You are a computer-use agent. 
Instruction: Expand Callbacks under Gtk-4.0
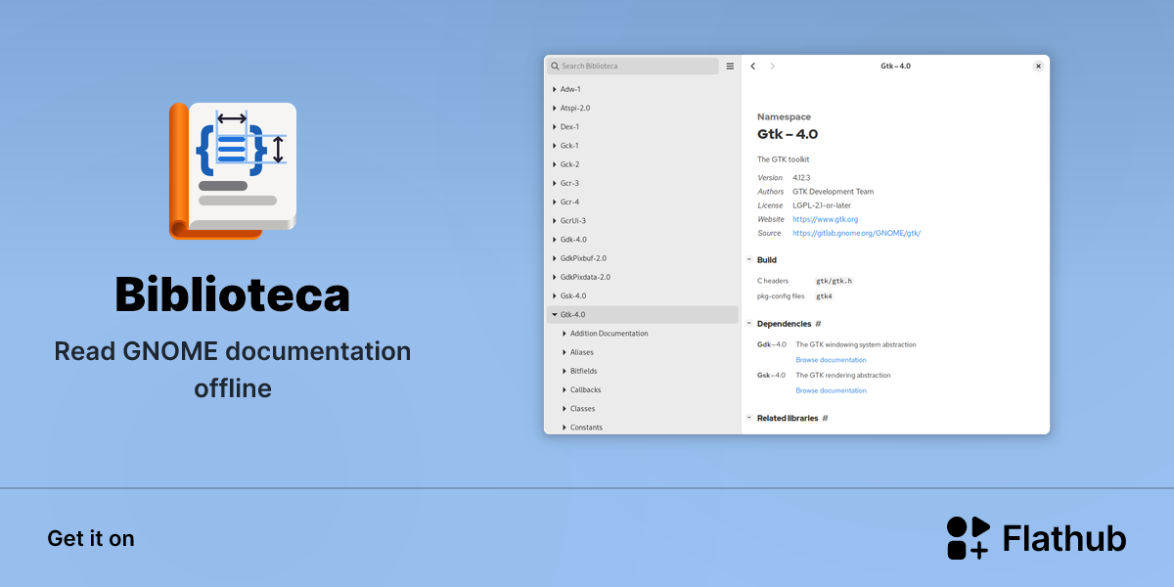564,389
